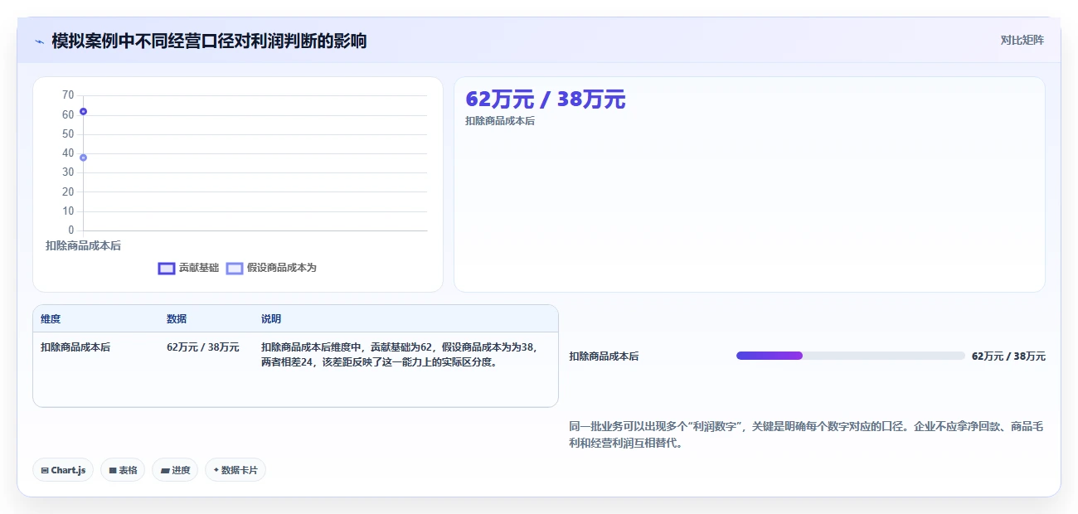Click the data point at value 62
The image size is (1078, 514).
[83, 111]
